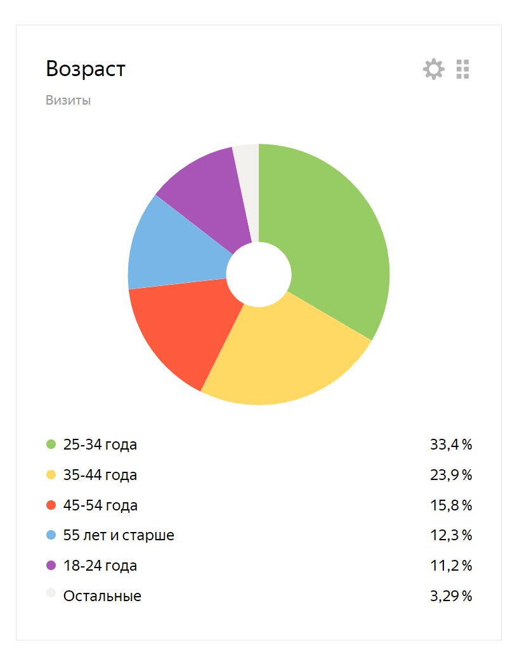This screenshot has width=515, height=662.
Task: Click green dot beside 25-34 года
Action: (x=51, y=445)
